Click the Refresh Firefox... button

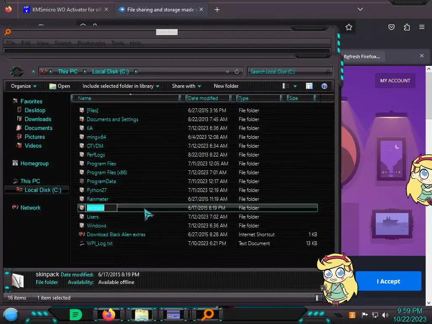tap(362, 57)
